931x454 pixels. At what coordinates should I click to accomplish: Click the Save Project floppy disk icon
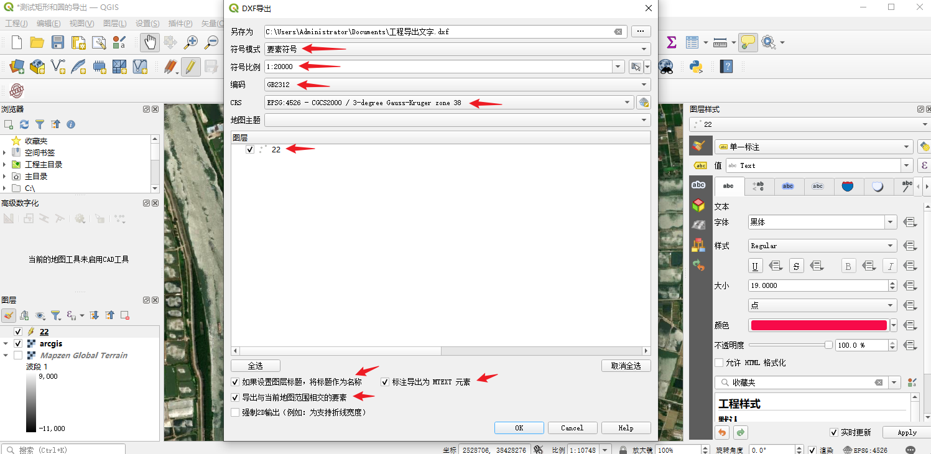tap(58, 42)
